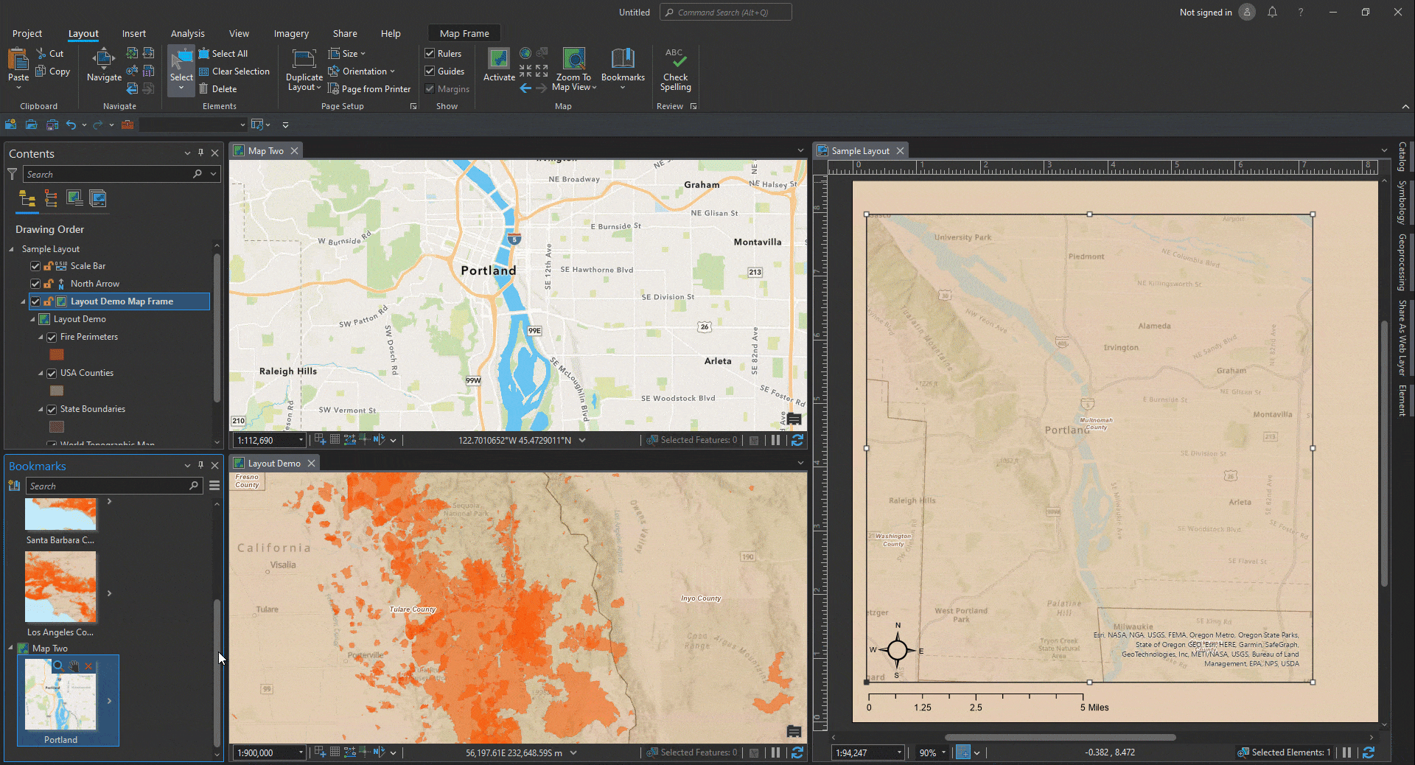Image resolution: width=1415 pixels, height=765 pixels.
Task: Pause drawing in Sample Layout view
Action: tap(1346, 752)
